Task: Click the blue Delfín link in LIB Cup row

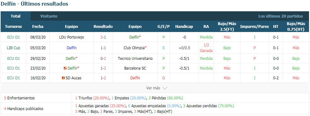Action: (71, 48)
